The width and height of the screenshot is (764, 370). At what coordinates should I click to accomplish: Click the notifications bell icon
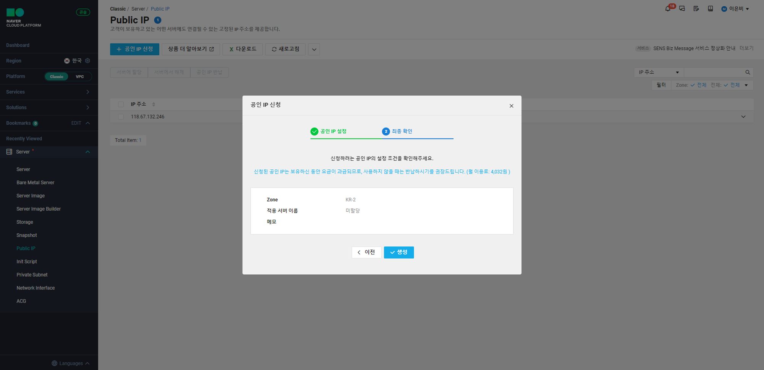point(668,9)
